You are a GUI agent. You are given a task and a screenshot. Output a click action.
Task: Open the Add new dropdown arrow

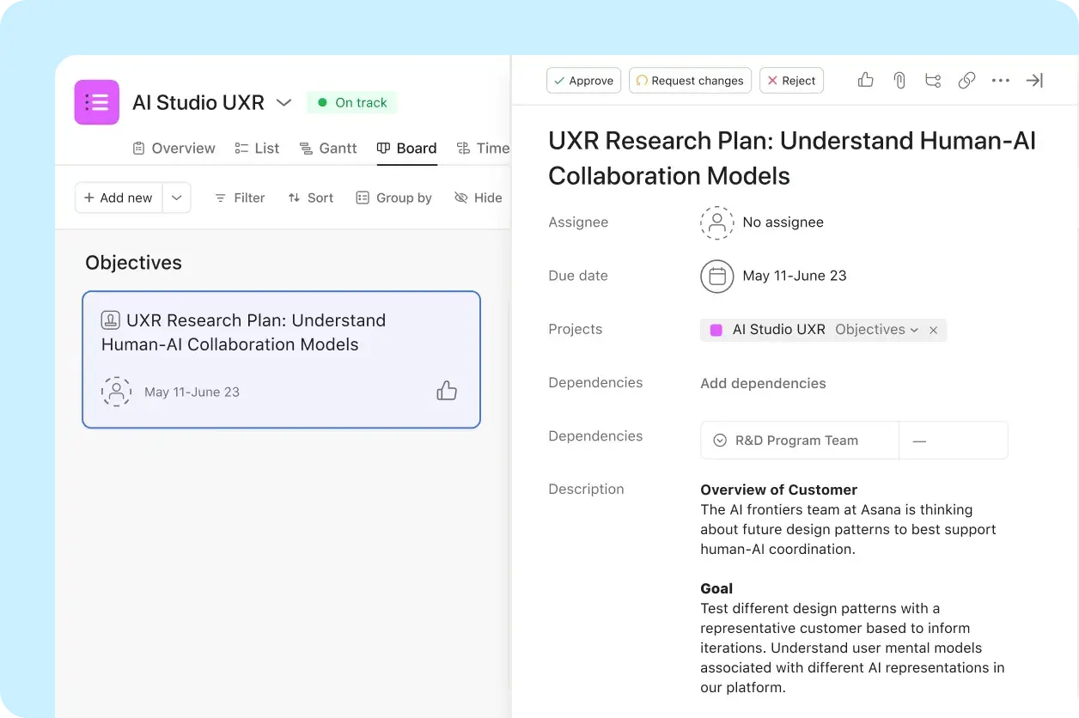pyautogui.click(x=176, y=198)
